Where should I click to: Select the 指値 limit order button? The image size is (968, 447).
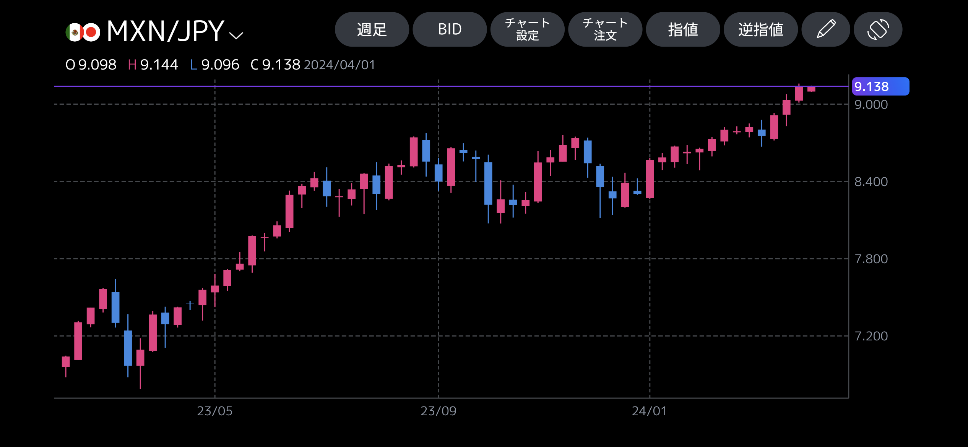(683, 29)
